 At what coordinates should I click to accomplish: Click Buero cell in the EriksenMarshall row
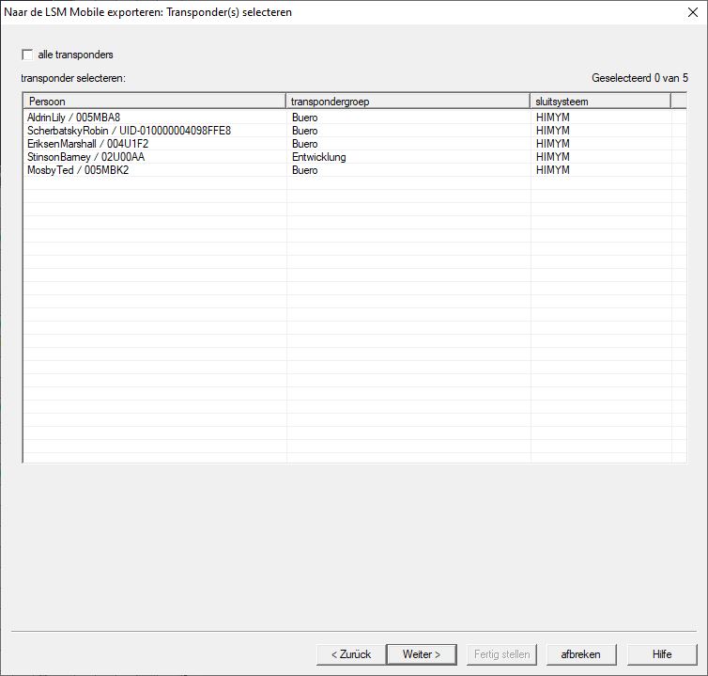304,144
